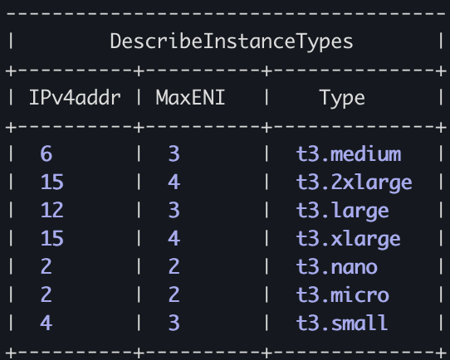
Task: Select the t3.small type cell
Action: 342,323
